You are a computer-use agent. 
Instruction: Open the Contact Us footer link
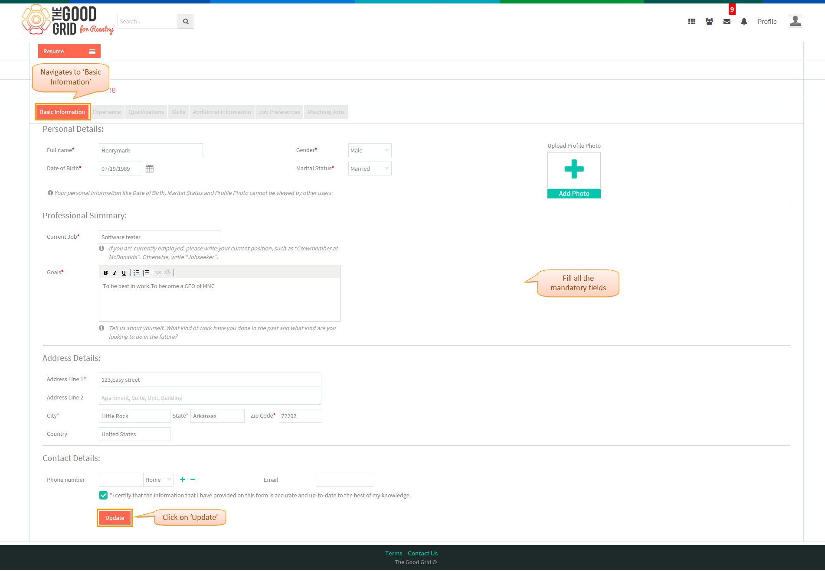coord(422,553)
